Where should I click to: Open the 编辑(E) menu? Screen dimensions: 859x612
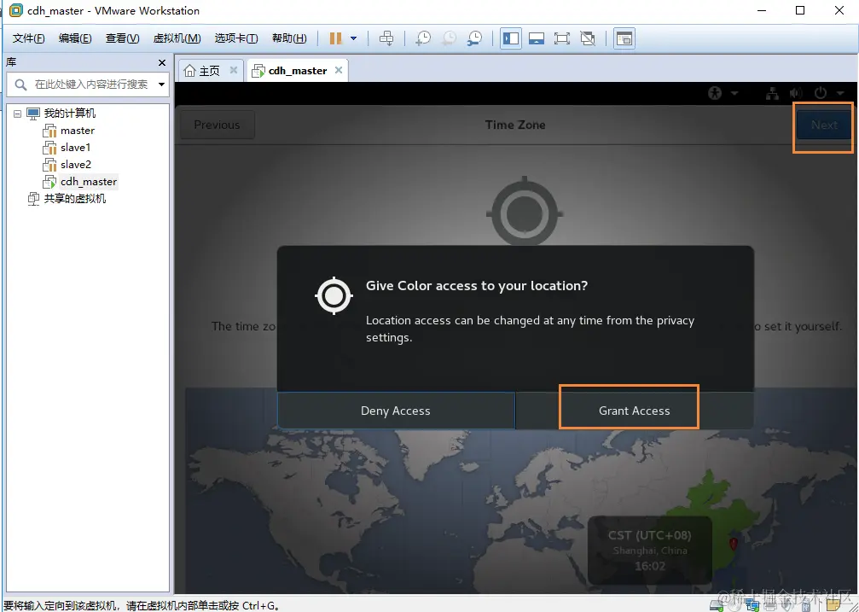click(x=75, y=38)
